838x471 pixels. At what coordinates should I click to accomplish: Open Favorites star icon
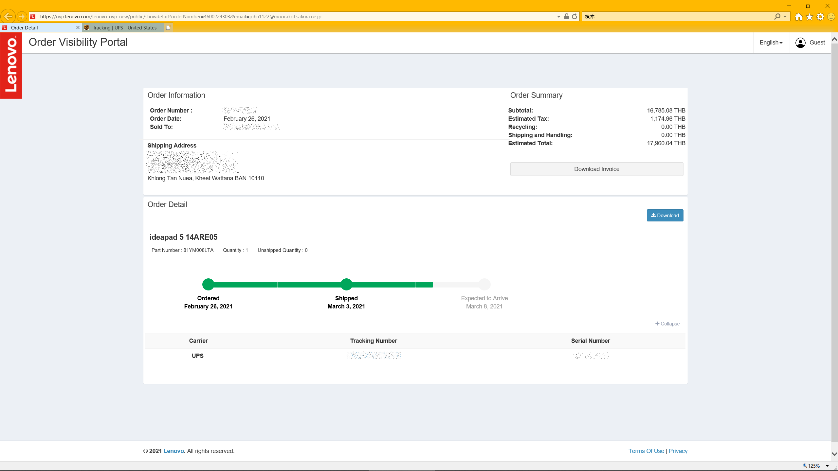(x=810, y=17)
